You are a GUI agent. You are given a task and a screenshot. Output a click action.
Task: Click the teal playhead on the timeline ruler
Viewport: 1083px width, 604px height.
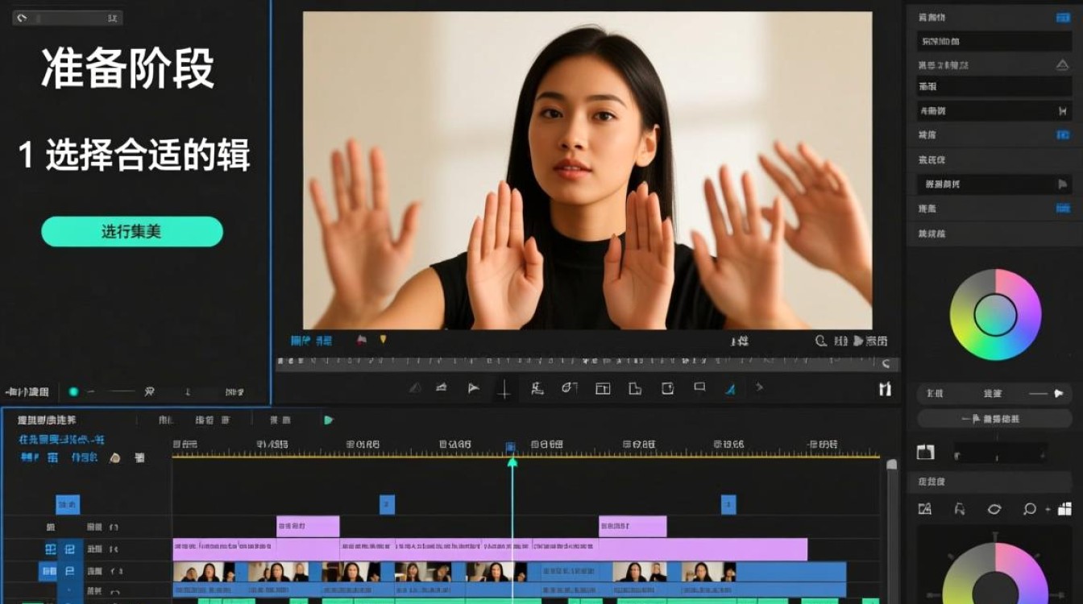pos(512,461)
